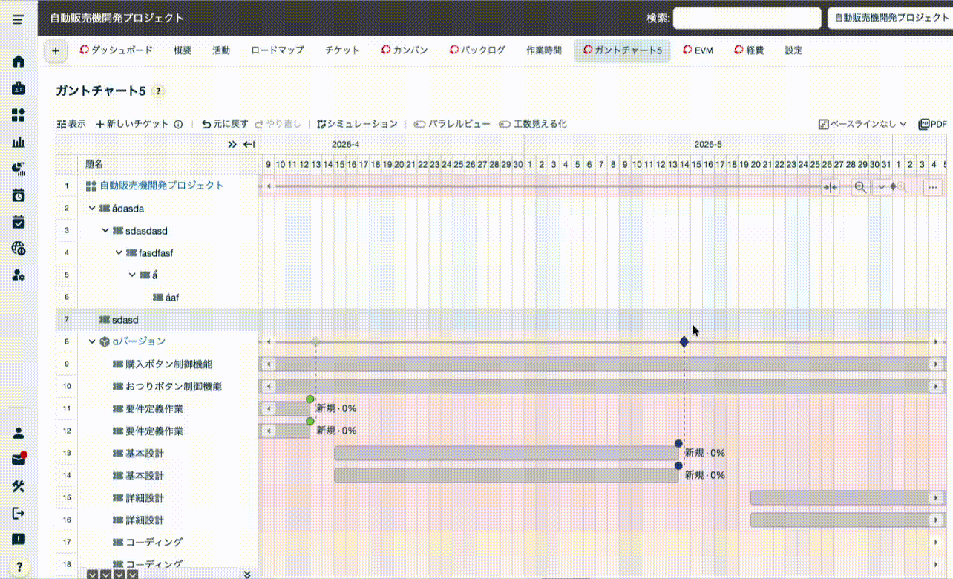Open the 概要 tab
The image size is (953, 579).
click(x=183, y=50)
